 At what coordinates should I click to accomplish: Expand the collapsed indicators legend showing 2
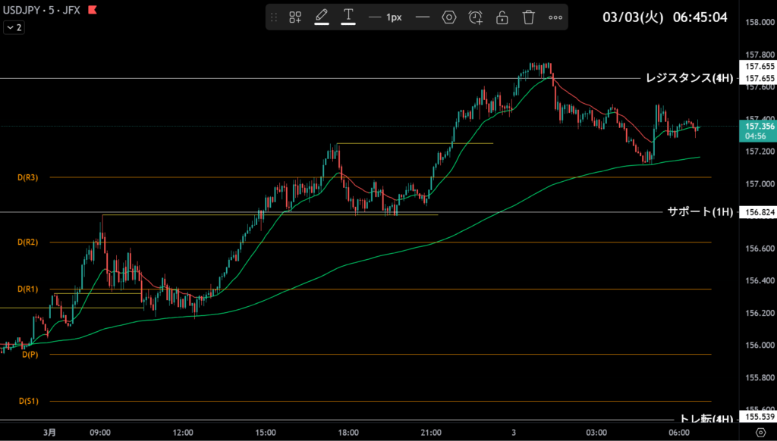pyautogui.click(x=14, y=27)
